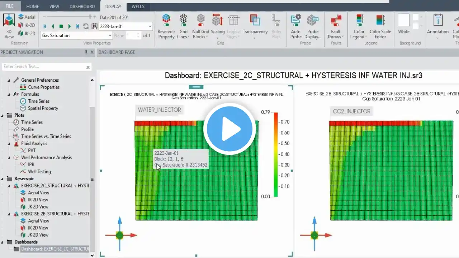Open the DASHBOARD ribbon tab
Screen dimensions: 459x258
click(x=82, y=6)
